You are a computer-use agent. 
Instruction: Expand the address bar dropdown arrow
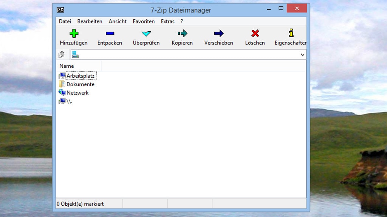coord(302,55)
